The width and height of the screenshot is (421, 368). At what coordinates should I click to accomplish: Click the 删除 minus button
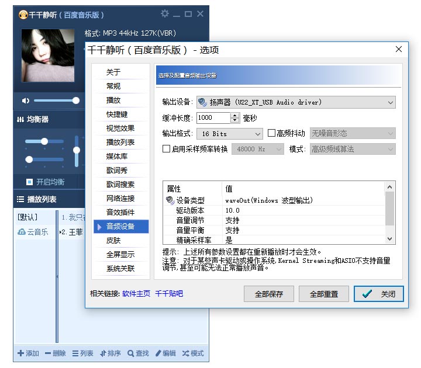point(56,353)
